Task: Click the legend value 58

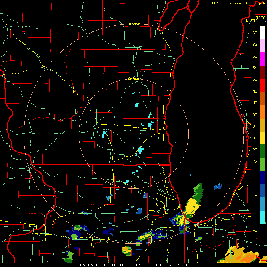Action: [255, 56]
